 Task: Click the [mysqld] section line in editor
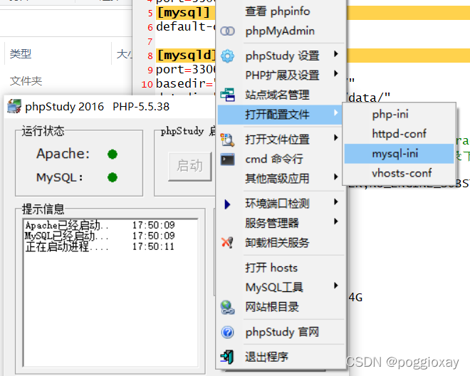point(186,56)
